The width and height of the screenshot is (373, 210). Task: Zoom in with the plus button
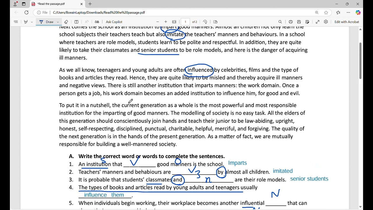166,22
